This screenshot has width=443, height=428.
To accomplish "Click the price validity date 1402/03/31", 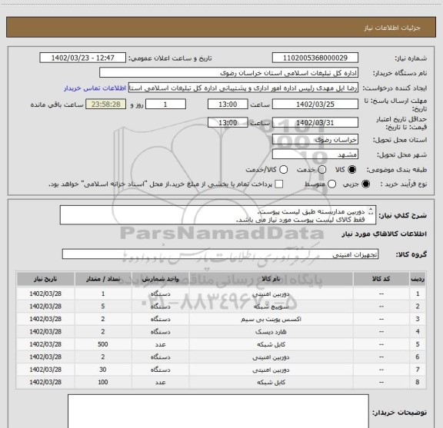I will (x=315, y=122).
